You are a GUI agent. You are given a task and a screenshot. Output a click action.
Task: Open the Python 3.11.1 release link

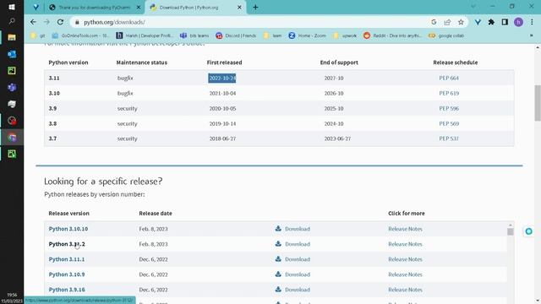[x=67, y=259]
